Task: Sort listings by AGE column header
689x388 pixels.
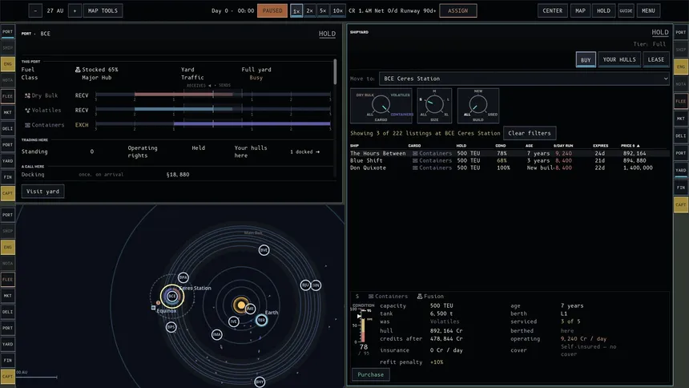Action: coord(529,146)
